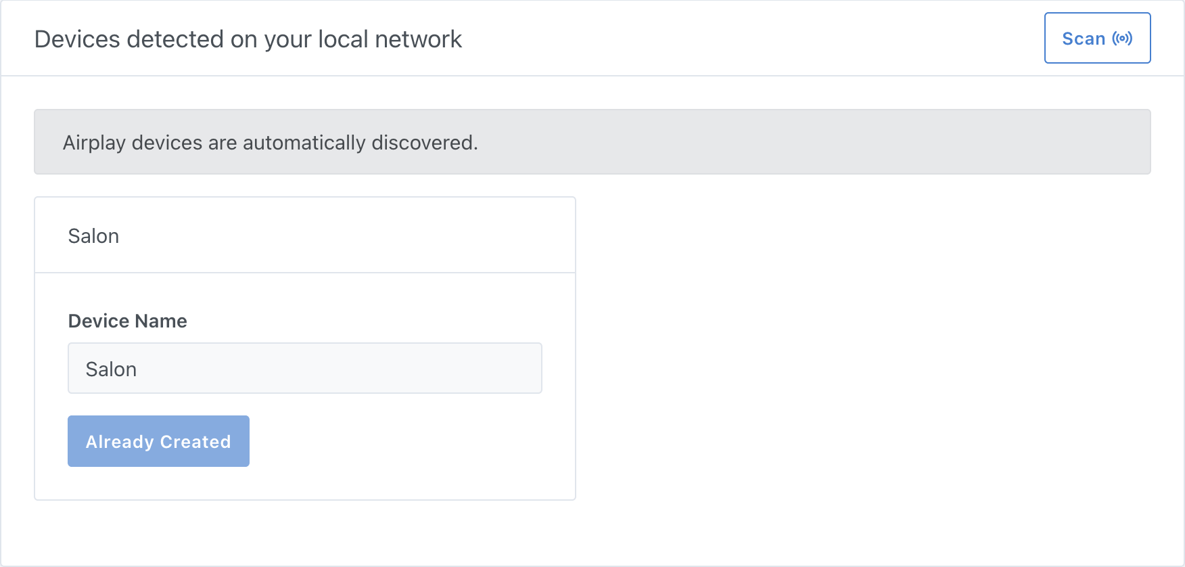Click the 'Salon' text inside the input
This screenshot has height=567, width=1185.
point(111,369)
